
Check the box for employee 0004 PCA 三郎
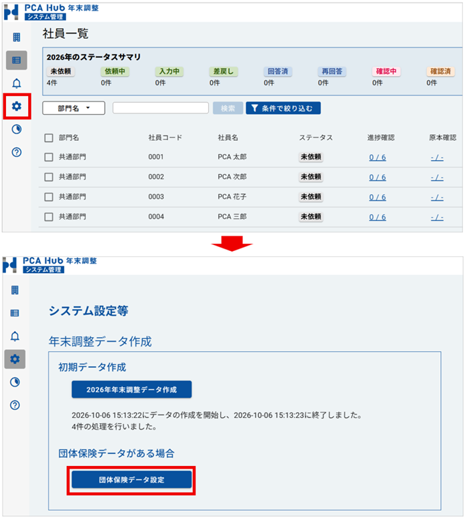click(x=49, y=217)
